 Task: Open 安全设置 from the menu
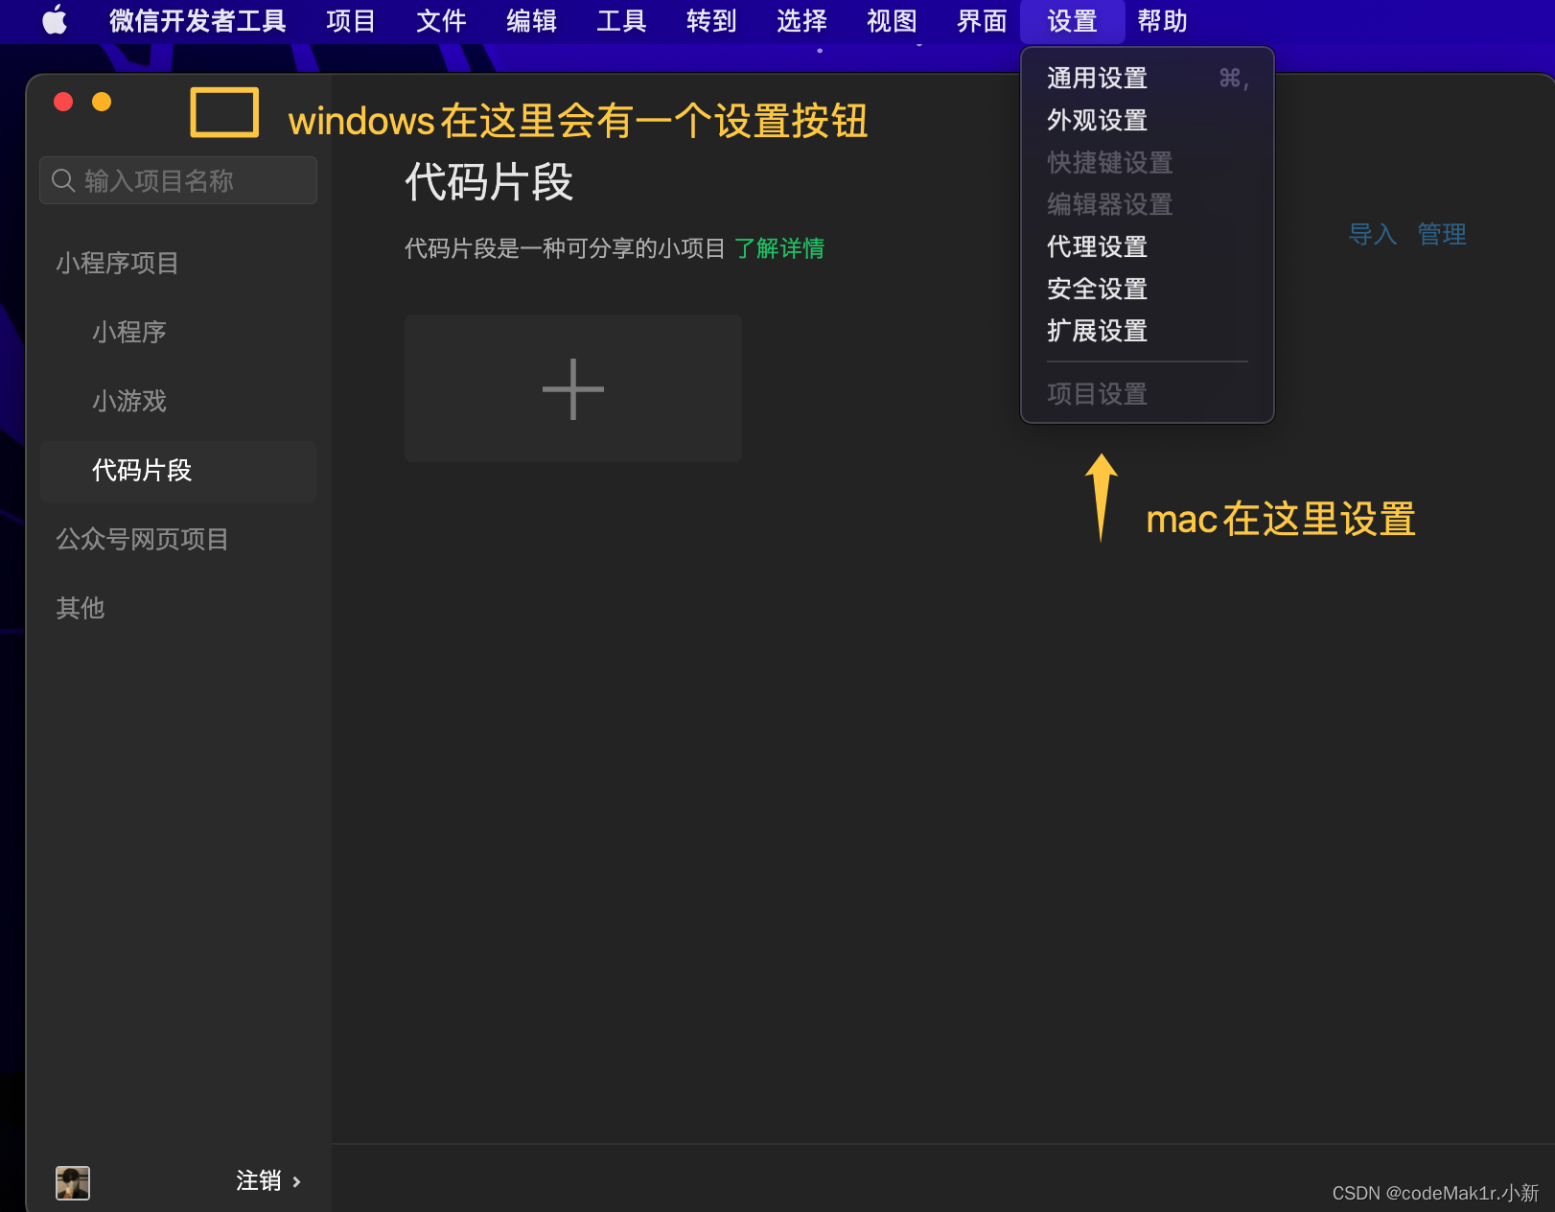[1148, 289]
